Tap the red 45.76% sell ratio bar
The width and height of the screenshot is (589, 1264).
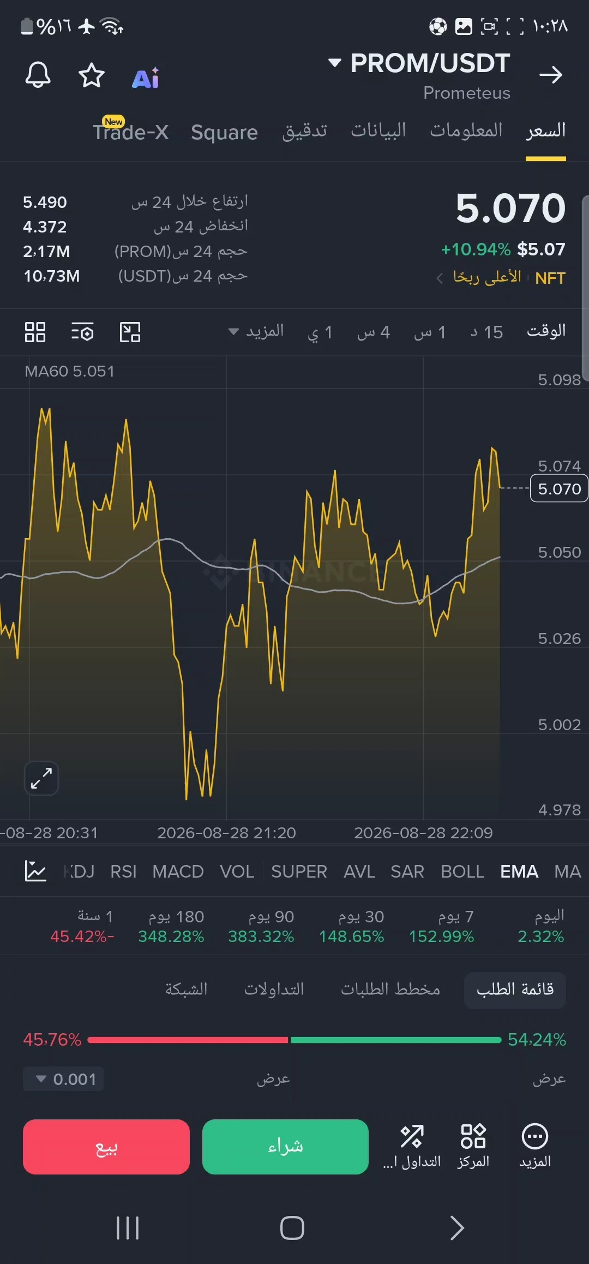188,1040
